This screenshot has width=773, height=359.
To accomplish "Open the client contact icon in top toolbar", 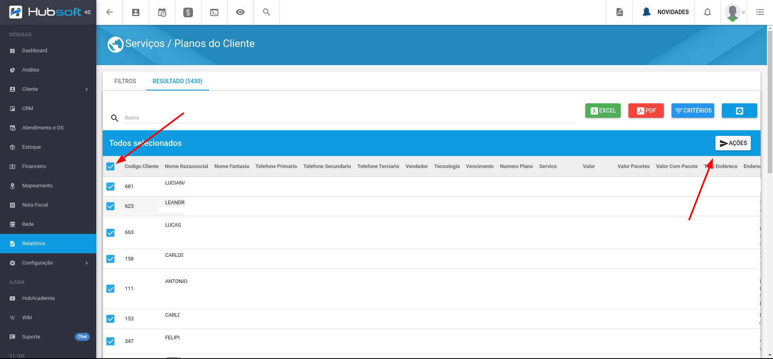I will [136, 12].
